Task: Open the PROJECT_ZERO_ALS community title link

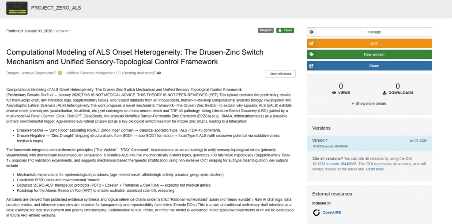Action: (x=56, y=8)
